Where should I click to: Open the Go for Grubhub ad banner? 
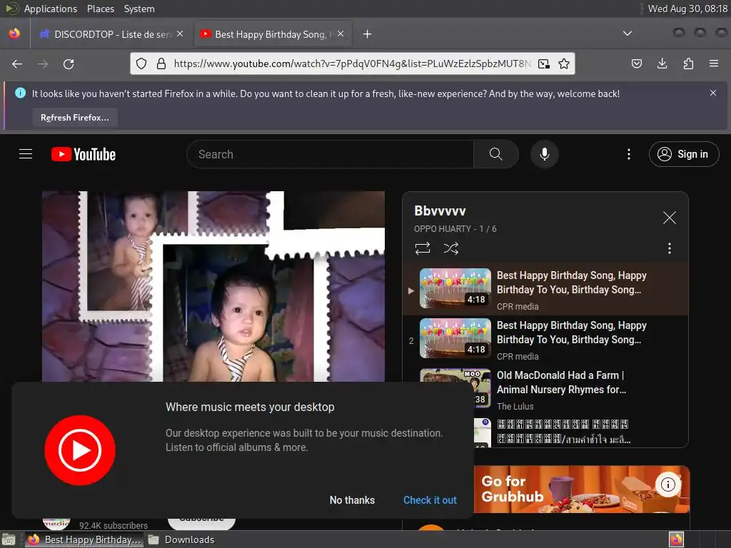pyautogui.click(x=581, y=489)
